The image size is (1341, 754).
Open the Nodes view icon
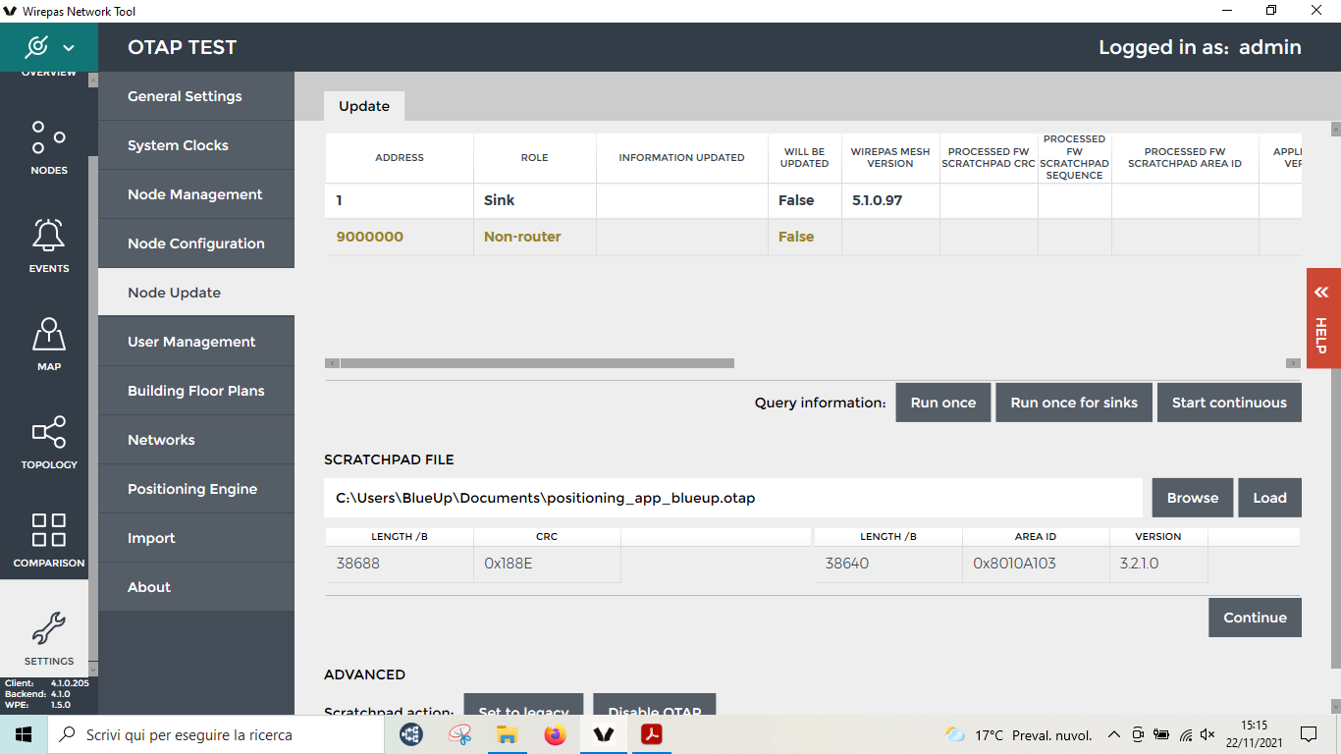pyautogui.click(x=48, y=138)
